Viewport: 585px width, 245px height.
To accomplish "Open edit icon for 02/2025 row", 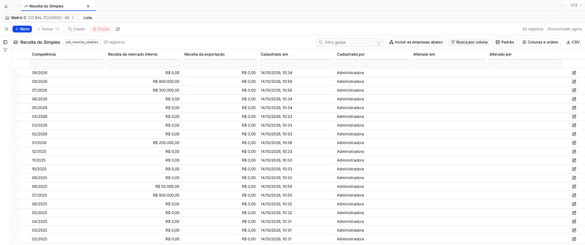I will click(574, 239).
